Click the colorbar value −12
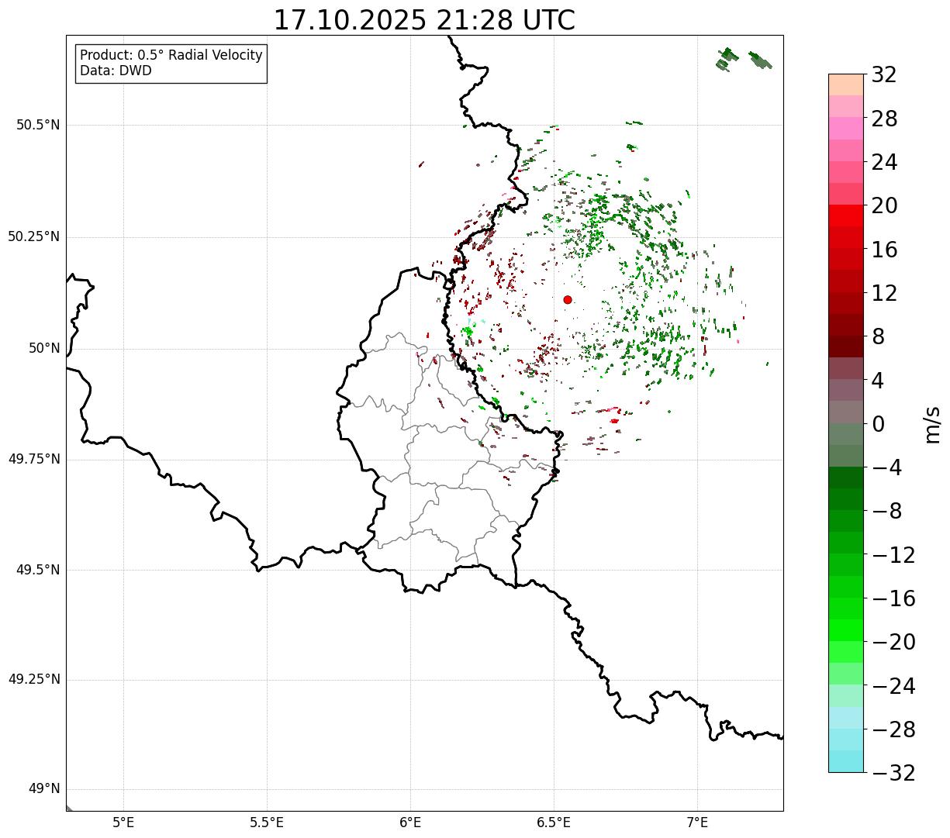 (x=893, y=555)
